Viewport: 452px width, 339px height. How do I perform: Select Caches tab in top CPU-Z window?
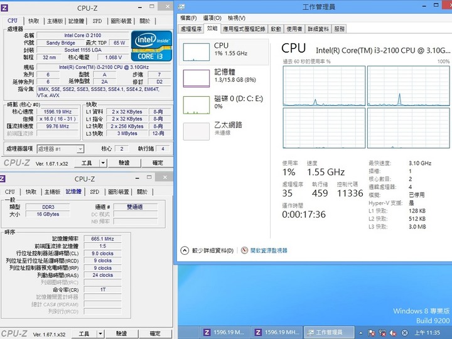coord(33,21)
